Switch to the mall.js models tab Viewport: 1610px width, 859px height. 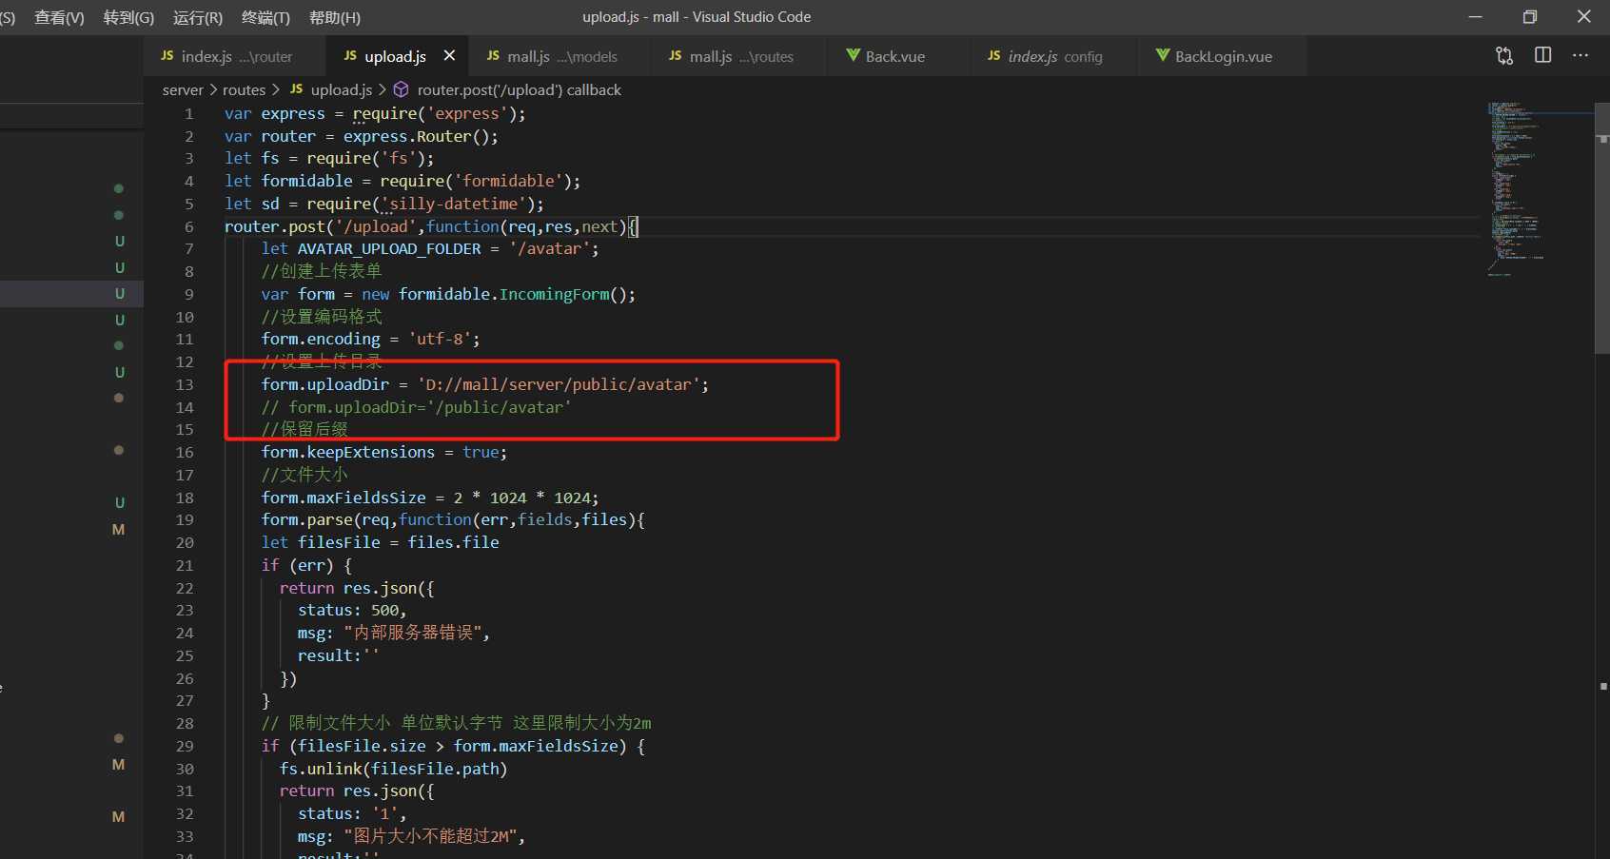coord(559,56)
